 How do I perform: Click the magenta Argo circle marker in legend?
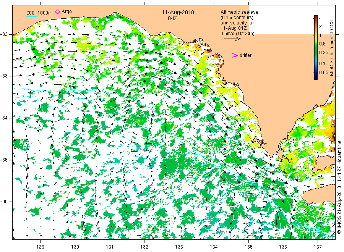[x=57, y=11]
